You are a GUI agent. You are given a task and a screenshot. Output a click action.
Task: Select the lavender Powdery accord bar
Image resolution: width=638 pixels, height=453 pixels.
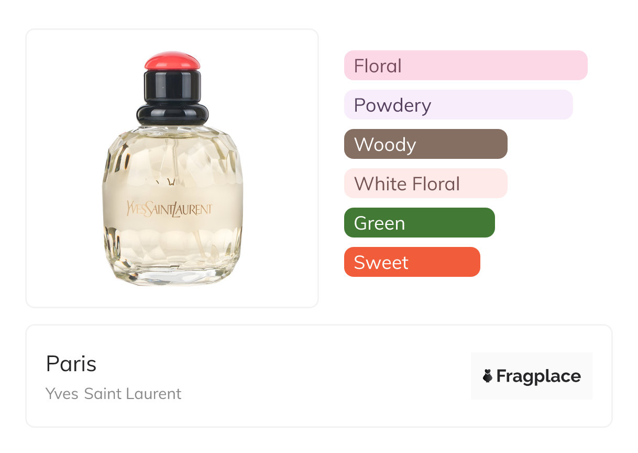pos(458,105)
